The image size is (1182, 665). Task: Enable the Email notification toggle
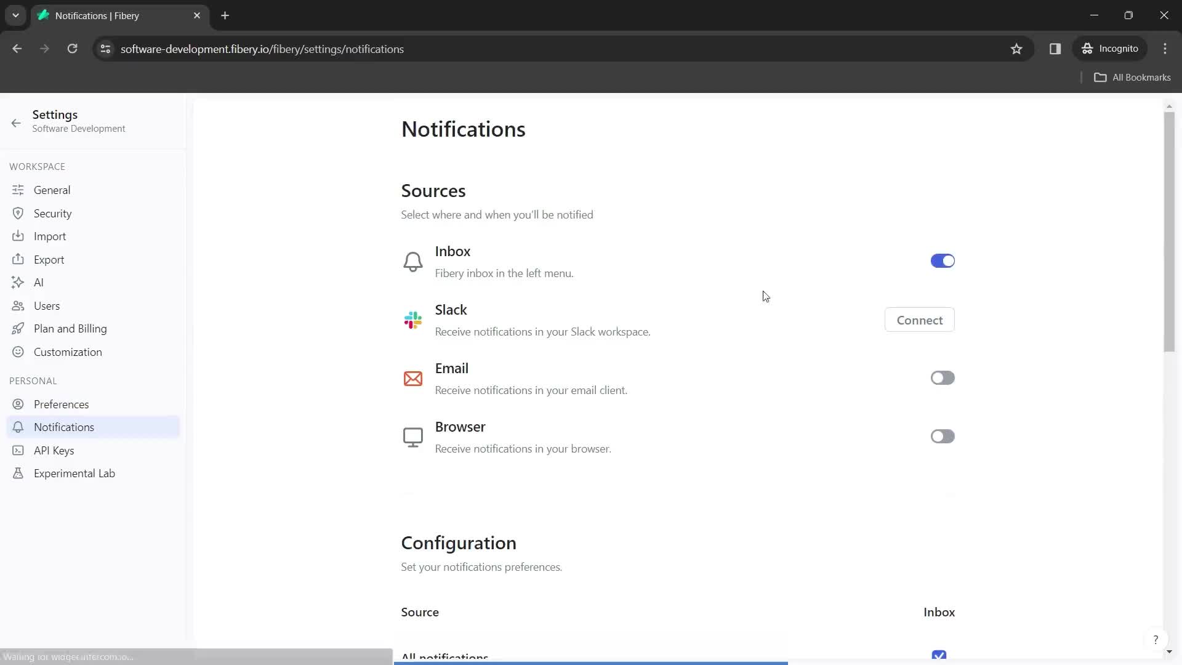pyautogui.click(x=943, y=377)
